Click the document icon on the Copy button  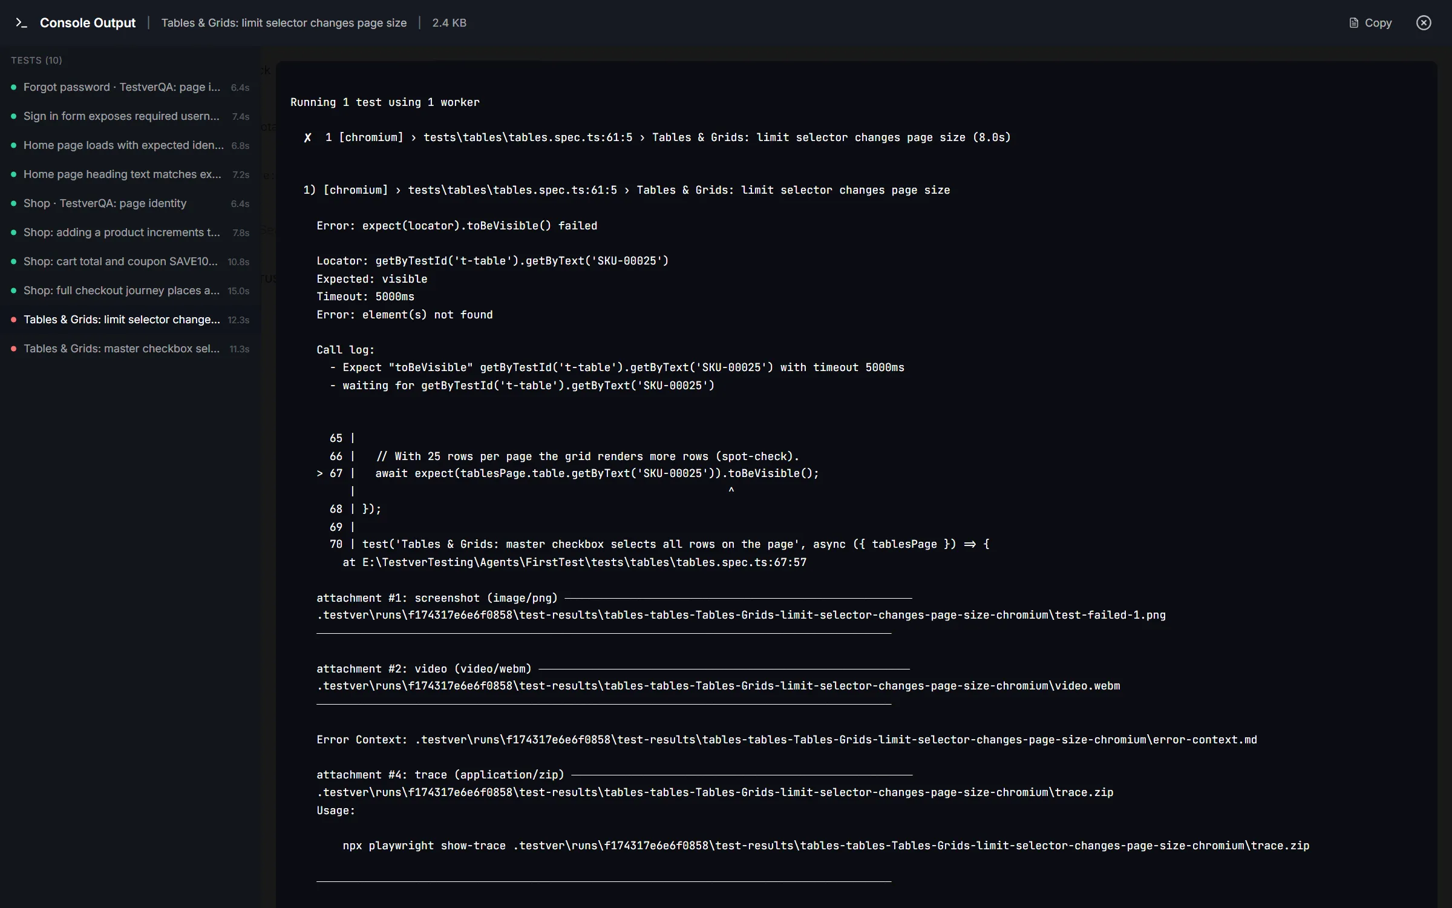tap(1354, 23)
